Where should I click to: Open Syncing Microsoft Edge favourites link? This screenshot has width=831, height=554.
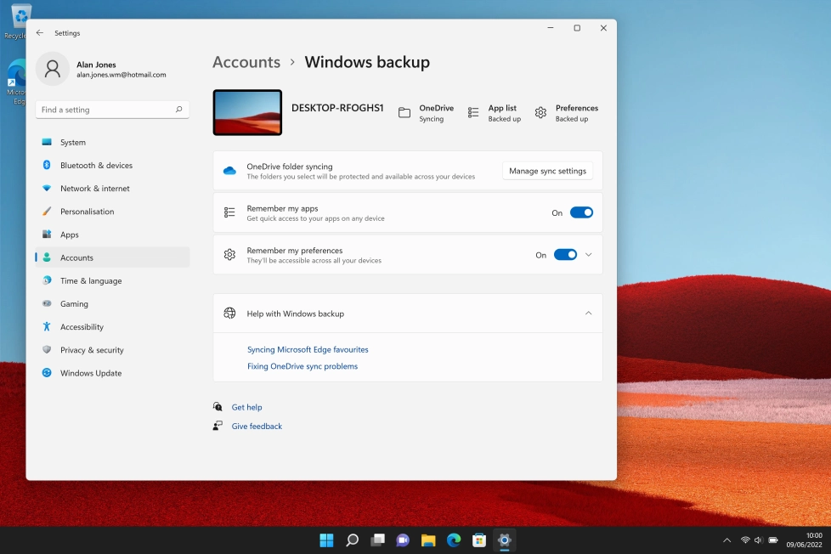click(308, 349)
